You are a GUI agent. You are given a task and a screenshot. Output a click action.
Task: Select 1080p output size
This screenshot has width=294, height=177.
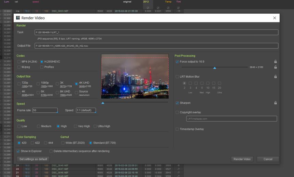tap(38, 83)
